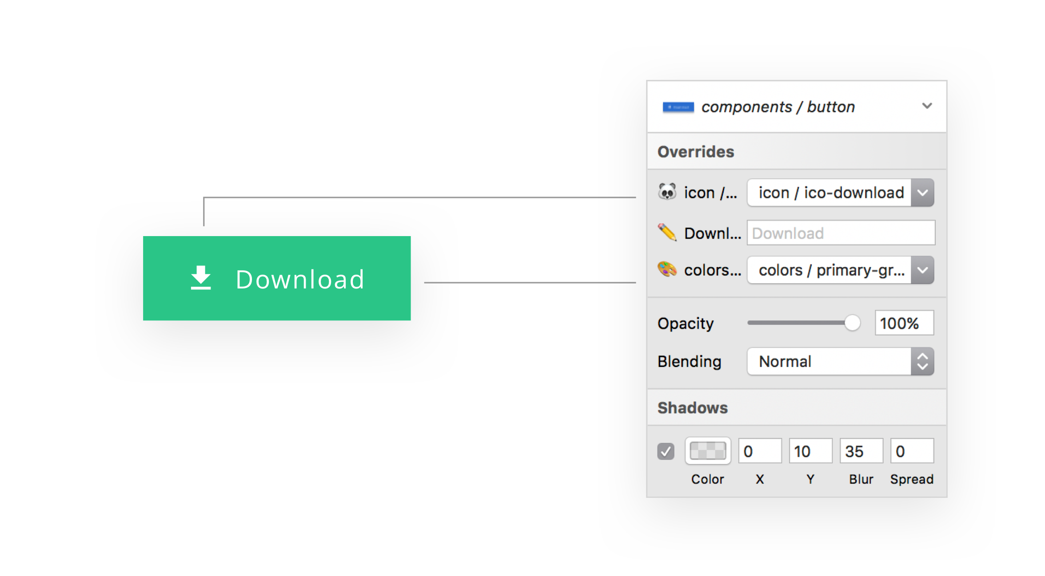Collapse the components / button section
1045x576 pixels.
(x=927, y=106)
